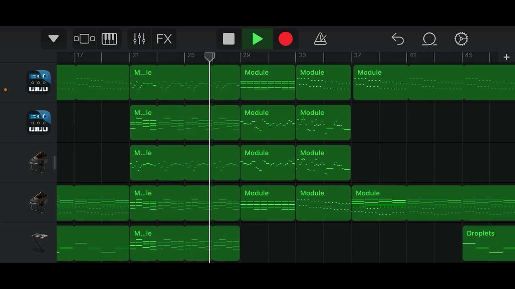Select the keyboard-on-stand track icon

pyautogui.click(x=39, y=242)
